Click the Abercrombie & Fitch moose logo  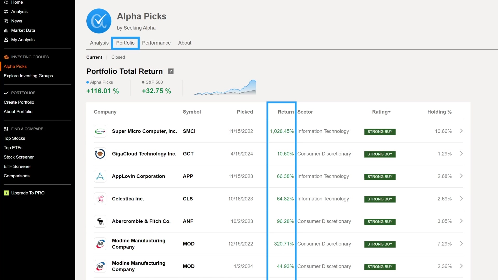[x=100, y=221]
